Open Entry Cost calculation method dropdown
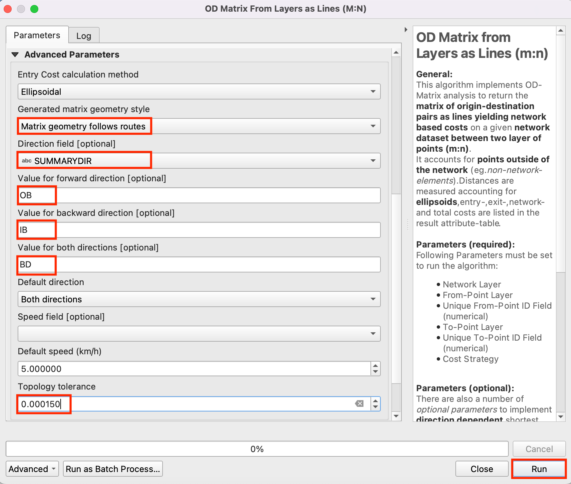571x484 pixels. pyautogui.click(x=199, y=91)
